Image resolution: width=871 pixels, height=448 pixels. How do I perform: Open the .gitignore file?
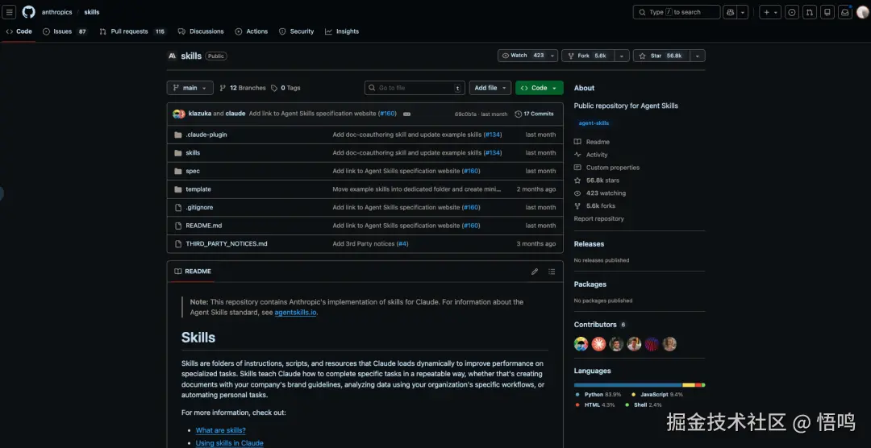[199, 207]
